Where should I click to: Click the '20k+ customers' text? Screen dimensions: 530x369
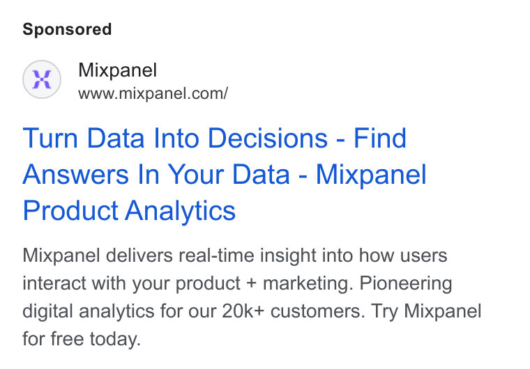pyautogui.click(x=294, y=311)
